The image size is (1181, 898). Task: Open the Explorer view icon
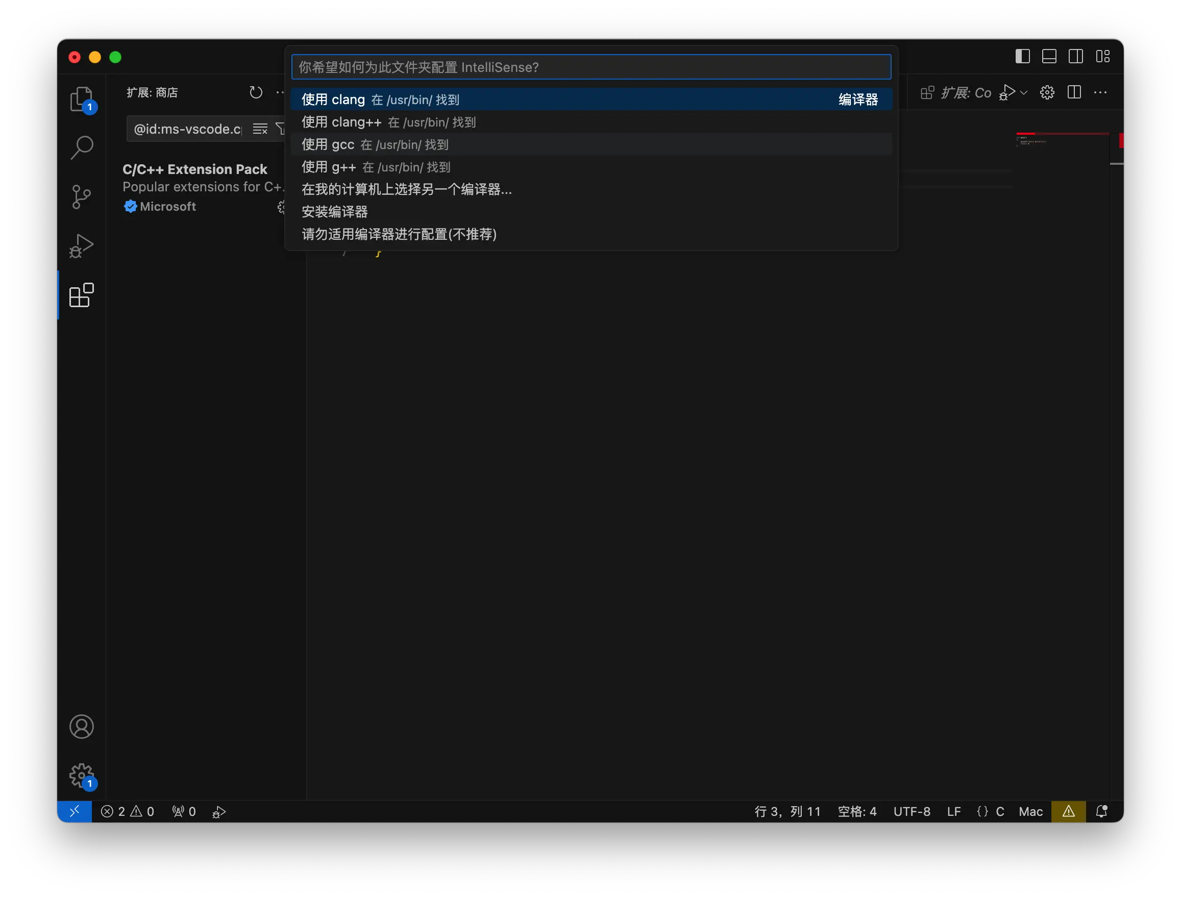pos(81,99)
